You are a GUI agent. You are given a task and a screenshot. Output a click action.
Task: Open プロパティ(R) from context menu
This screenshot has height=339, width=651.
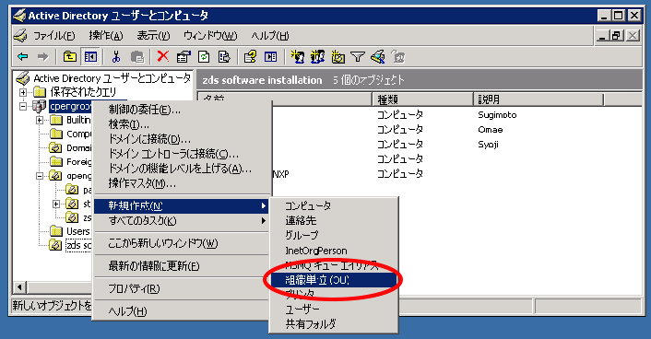click(183, 288)
